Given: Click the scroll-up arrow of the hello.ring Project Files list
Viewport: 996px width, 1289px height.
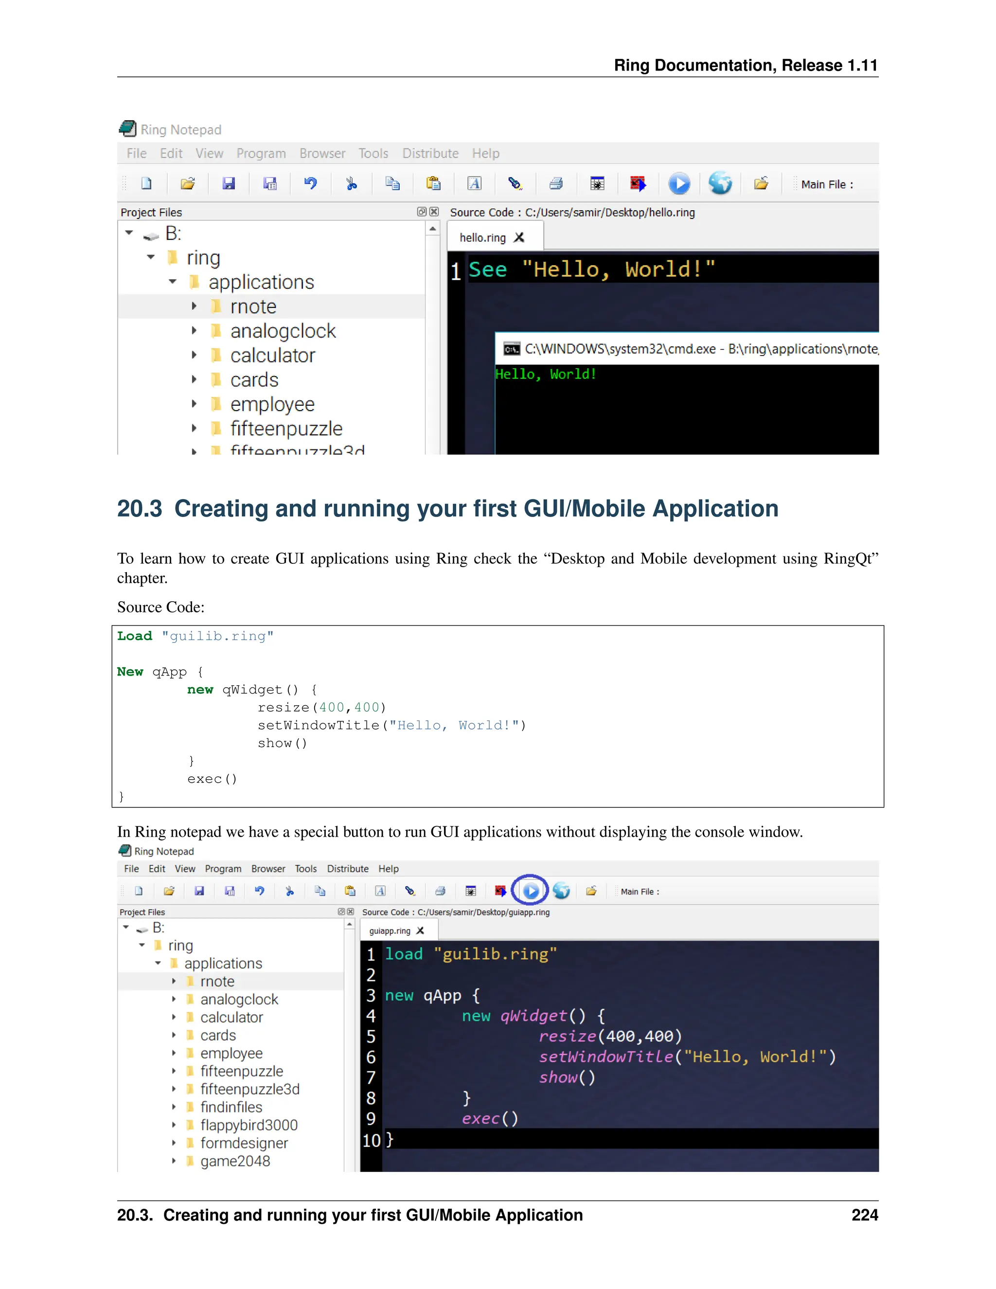Looking at the screenshot, I should [432, 229].
